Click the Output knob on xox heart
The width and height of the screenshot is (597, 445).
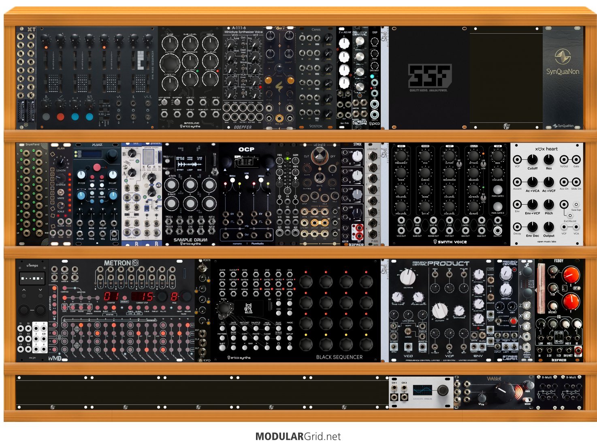tap(549, 227)
